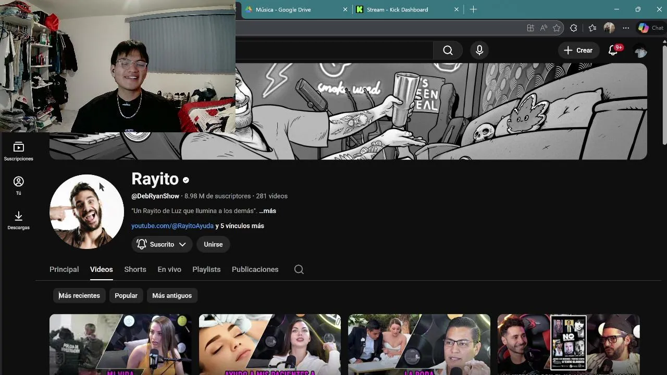The image size is (667, 375).
Task: Open the apps/split screen icon in address bar
Action: coord(530,28)
